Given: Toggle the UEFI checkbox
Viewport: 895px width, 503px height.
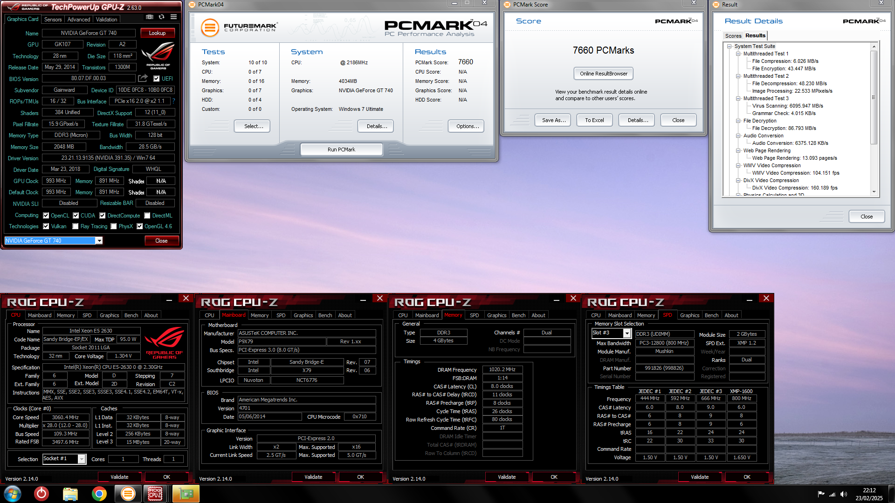Looking at the screenshot, I should point(157,79).
